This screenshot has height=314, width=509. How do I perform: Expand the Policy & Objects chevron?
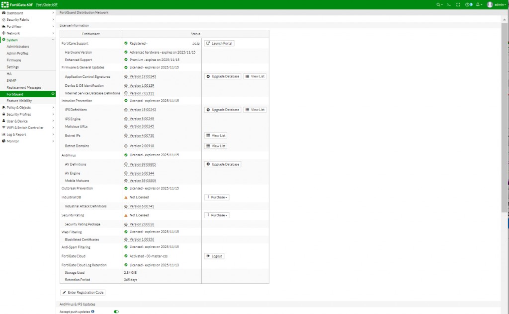[x=53, y=108]
